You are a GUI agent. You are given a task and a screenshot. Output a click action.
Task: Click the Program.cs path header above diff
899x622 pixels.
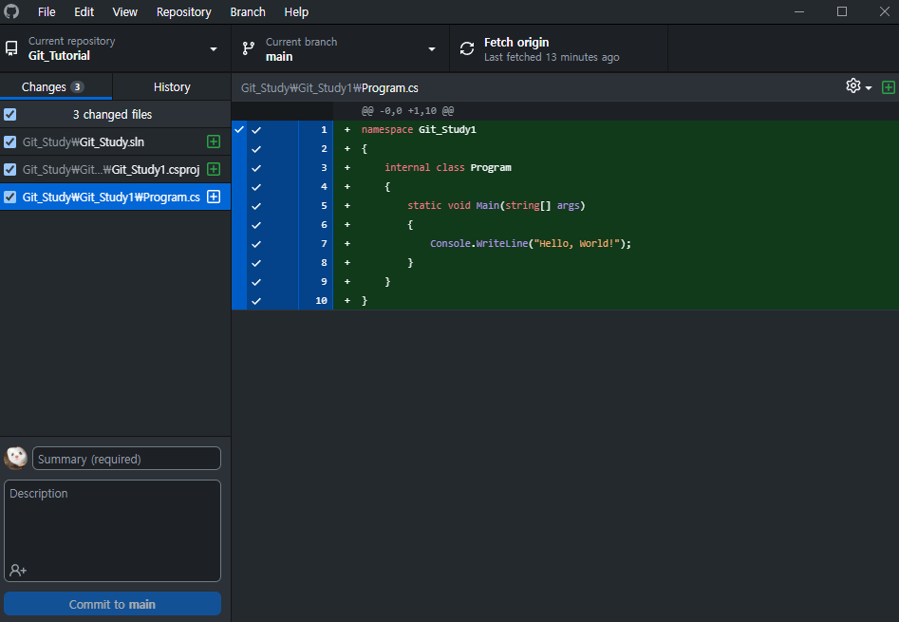(329, 87)
